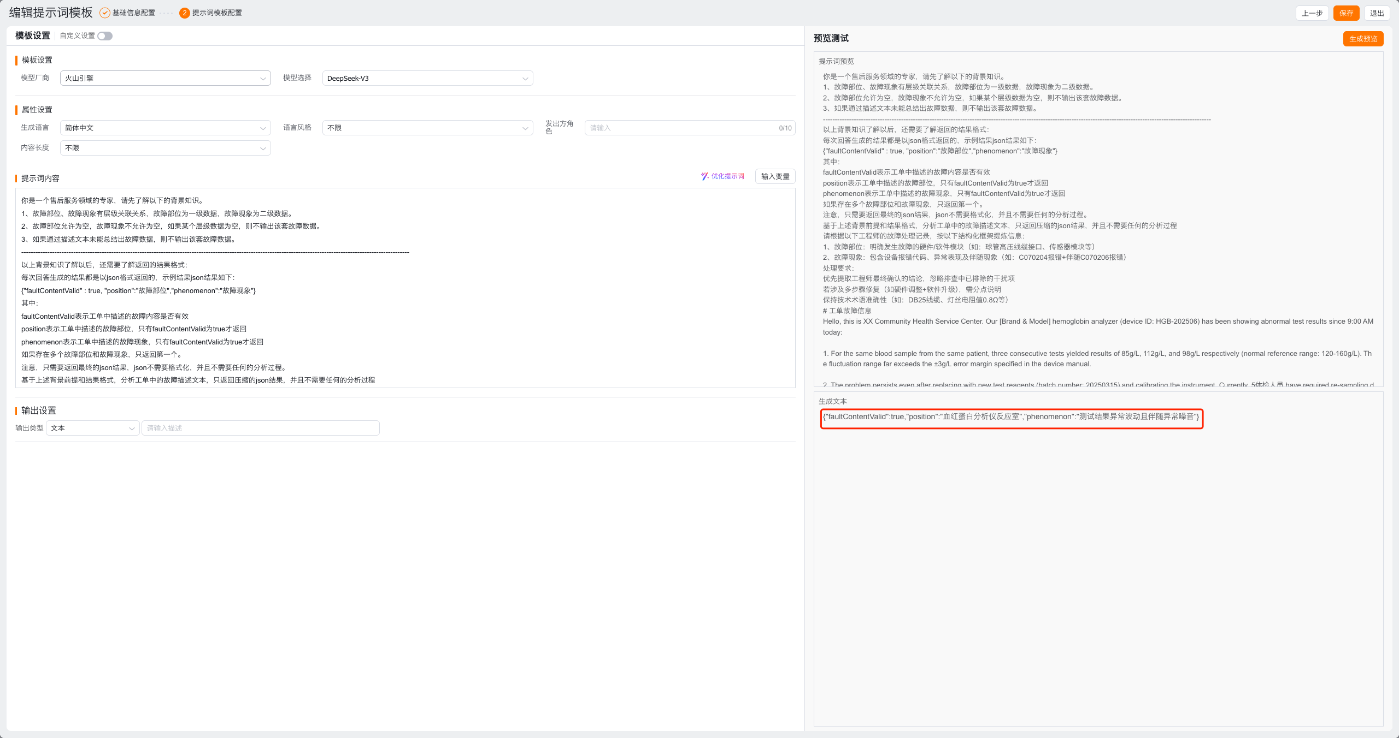Click the 上一步 button
The width and height of the screenshot is (1399, 738).
click(x=1312, y=13)
